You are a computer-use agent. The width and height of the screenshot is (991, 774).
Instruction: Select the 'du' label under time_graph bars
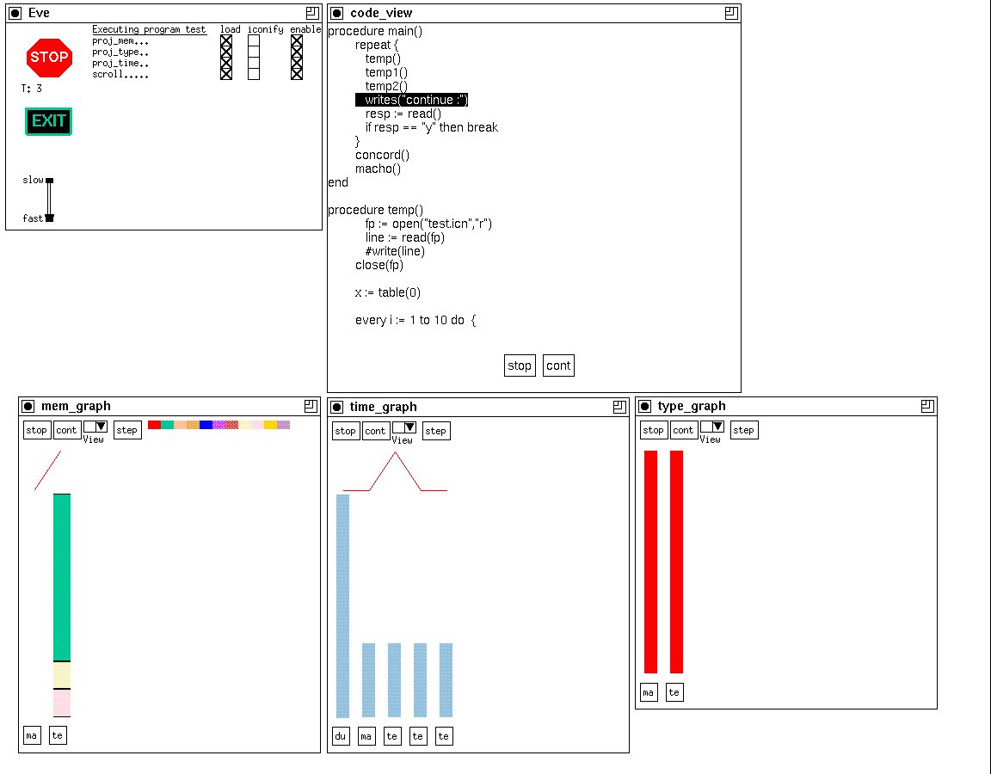point(341,736)
